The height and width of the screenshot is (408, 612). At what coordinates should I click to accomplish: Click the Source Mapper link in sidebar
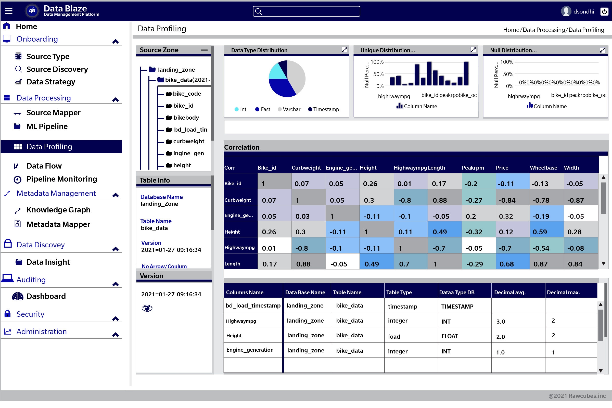pos(54,112)
